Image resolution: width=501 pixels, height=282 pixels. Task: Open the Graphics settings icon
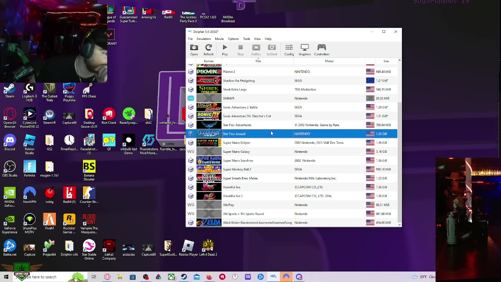click(305, 50)
